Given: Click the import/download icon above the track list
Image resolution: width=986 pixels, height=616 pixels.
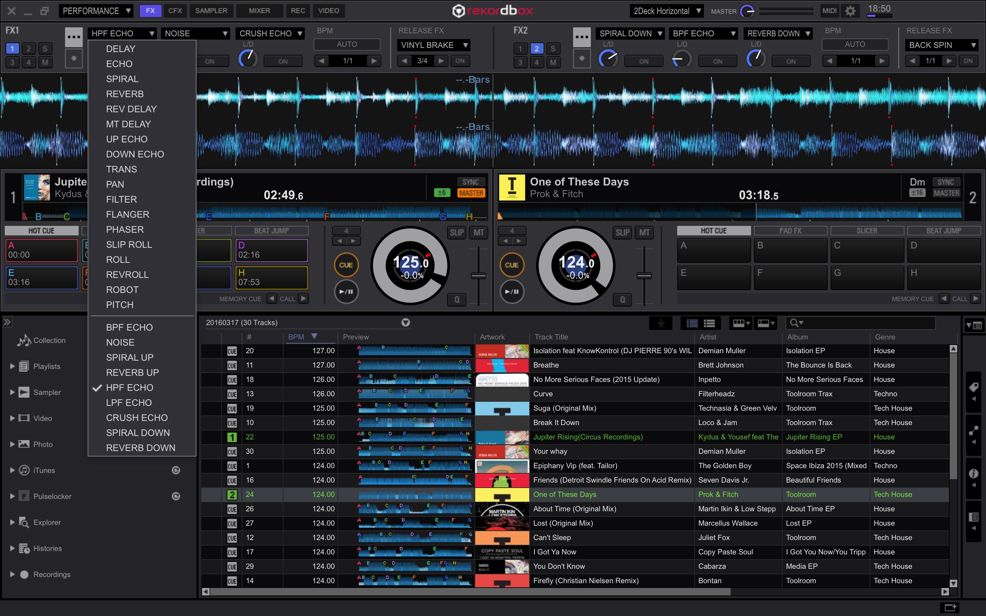Looking at the screenshot, I should click(661, 323).
